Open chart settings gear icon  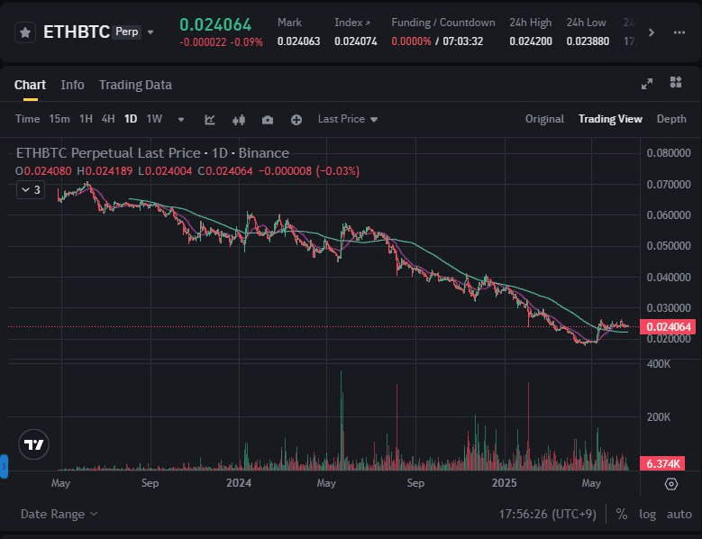(671, 484)
